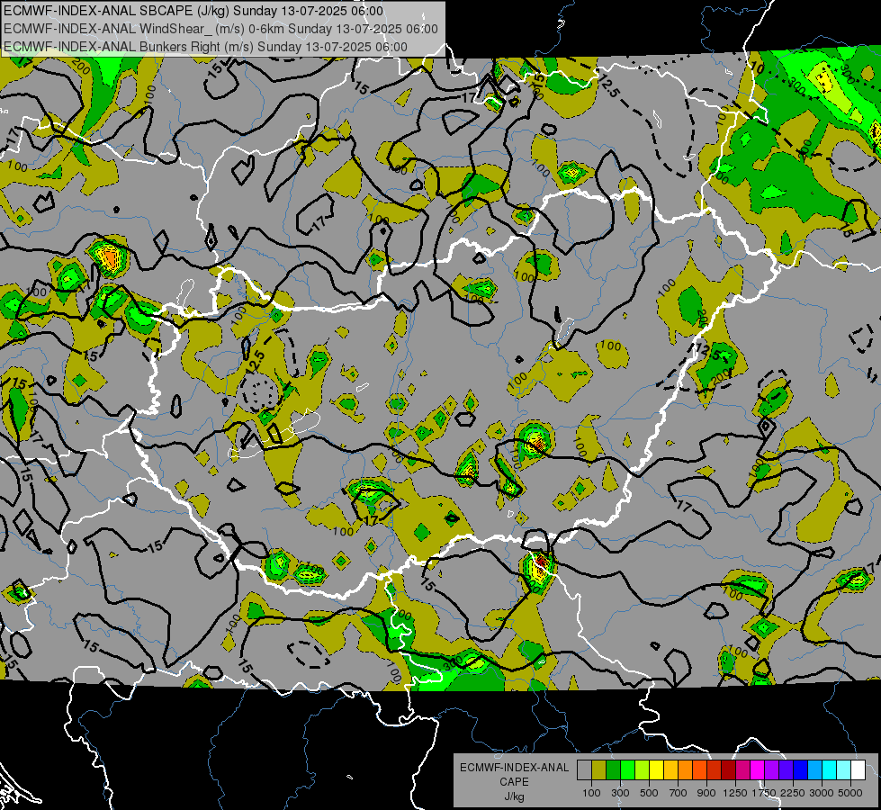881x810 pixels.
Task: Click the SBCAPE title line at top
Action: coord(193,11)
